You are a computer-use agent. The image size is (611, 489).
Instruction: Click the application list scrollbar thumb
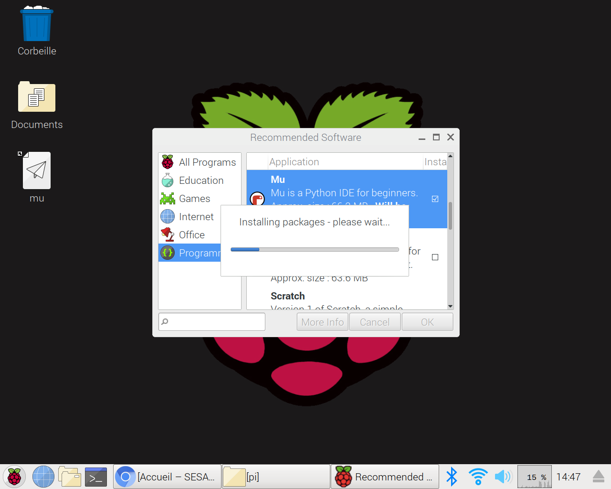450,215
